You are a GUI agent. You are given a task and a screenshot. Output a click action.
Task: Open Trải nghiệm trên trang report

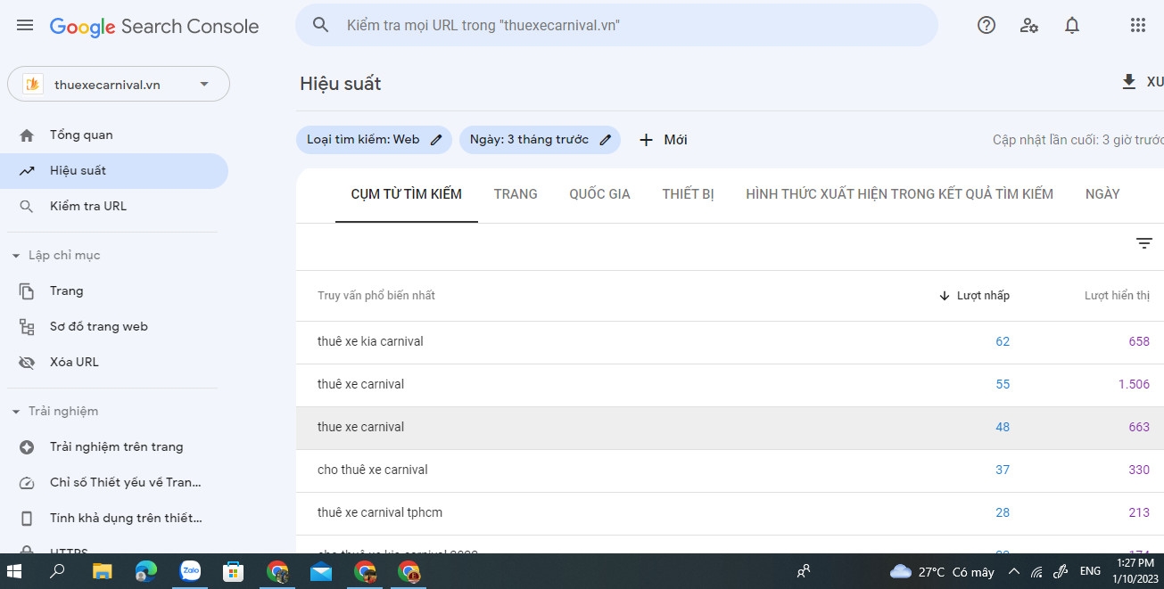(x=114, y=447)
